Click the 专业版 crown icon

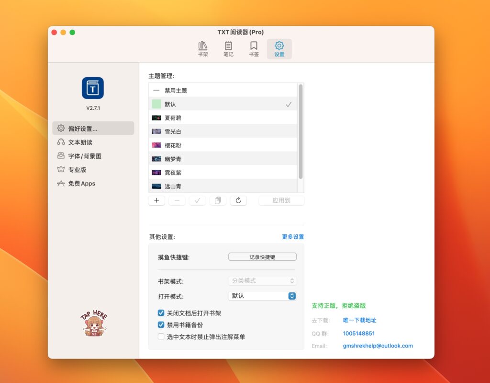tap(77, 169)
